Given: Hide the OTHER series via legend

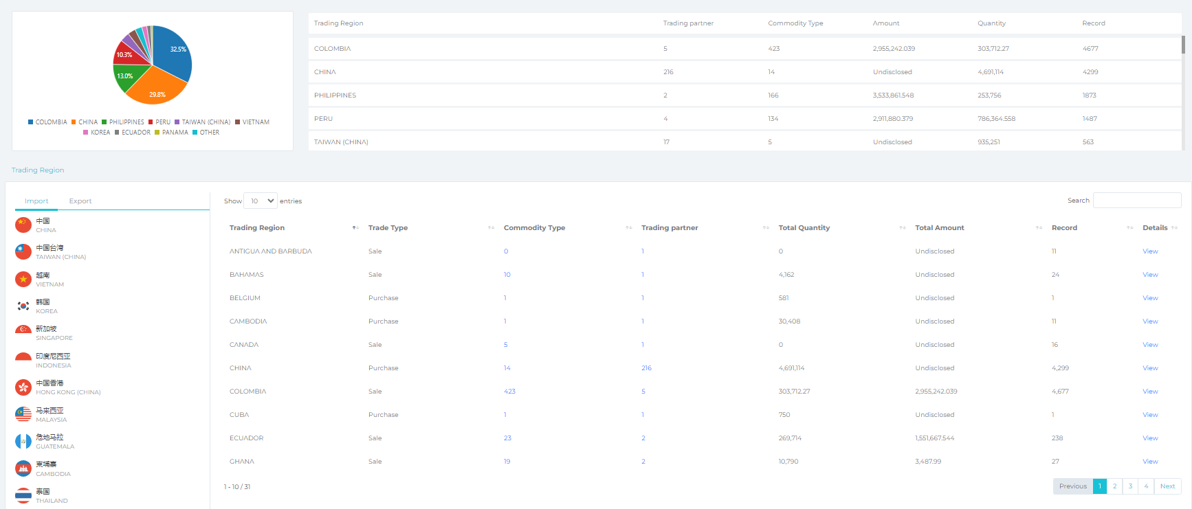Looking at the screenshot, I should [x=206, y=133].
